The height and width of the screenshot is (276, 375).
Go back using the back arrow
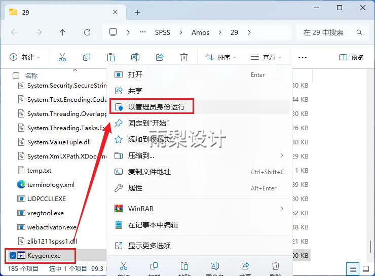14,32
